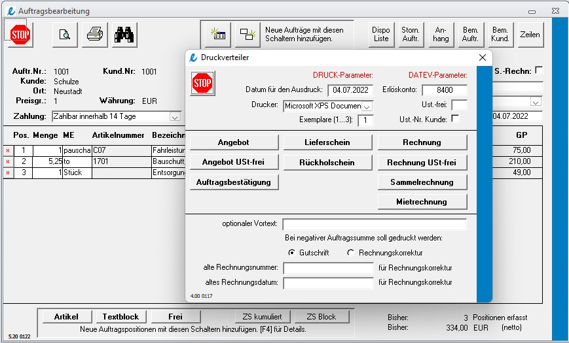
Task: Click the Sammelrechnung button
Action: tap(422, 182)
